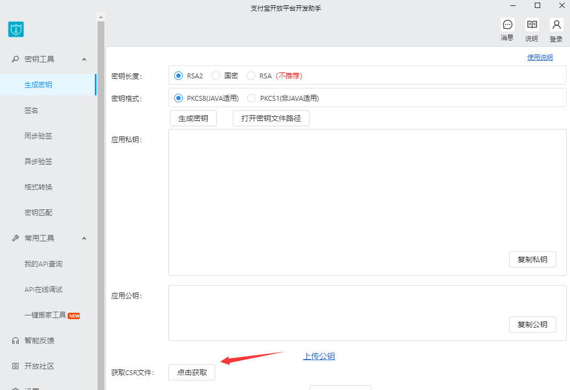Choose the RSA (不推荐) option
Image resolution: width=570 pixels, height=390 pixels.
(x=250, y=76)
